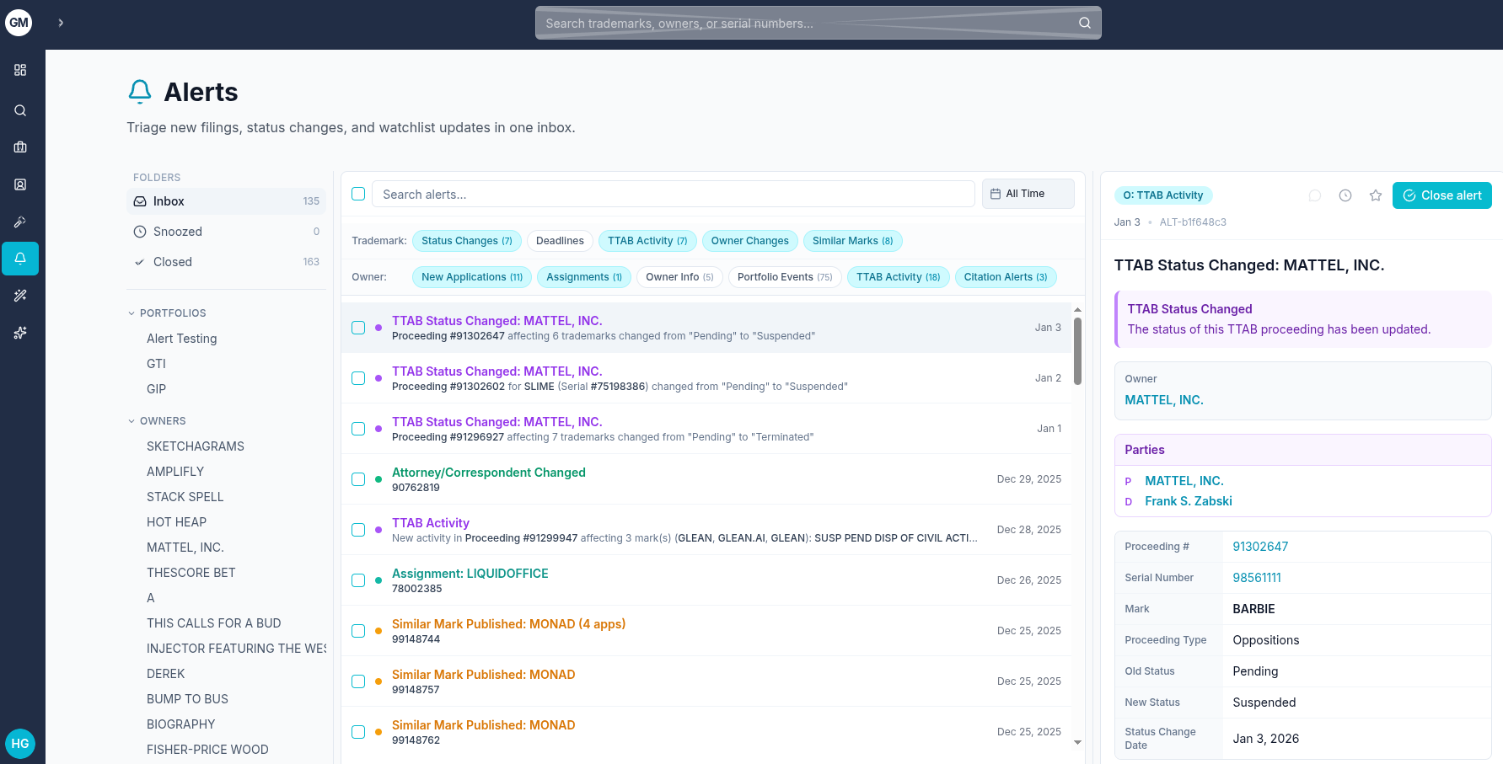Toggle the Portfolio Events (75) chip

[785, 277]
